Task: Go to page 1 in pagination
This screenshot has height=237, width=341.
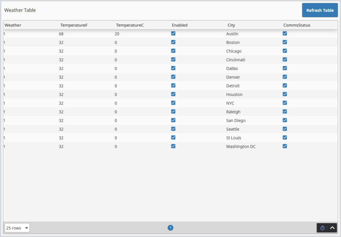Action: click(170, 228)
